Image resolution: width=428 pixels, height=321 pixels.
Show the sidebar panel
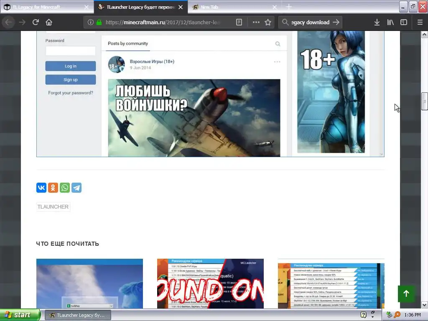pyautogui.click(x=404, y=22)
